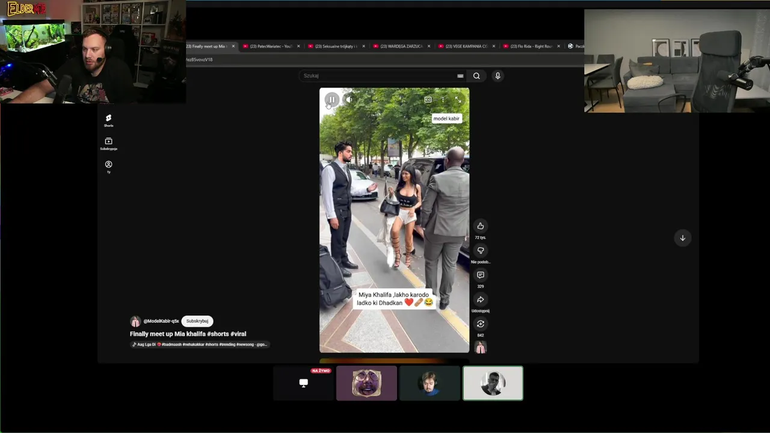Open Subskrypcje in left sidebar
The height and width of the screenshot is (433, 770).
(108, 144)
